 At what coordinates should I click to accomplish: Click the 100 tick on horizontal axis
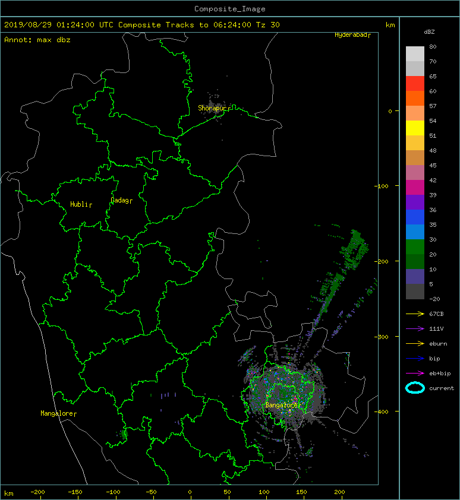pyautogui.click(x=264, y=492)
